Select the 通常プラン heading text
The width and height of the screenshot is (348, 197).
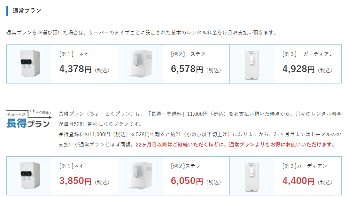click(x=27, y=11)
